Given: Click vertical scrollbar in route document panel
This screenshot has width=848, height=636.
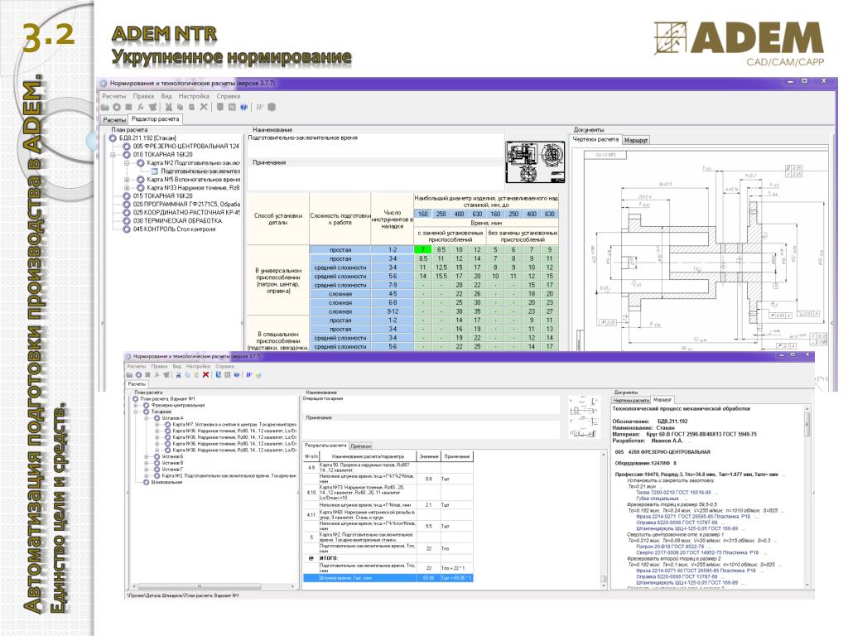Looking at the screenshot, I should pyautogui.click(x=807, y=495).
